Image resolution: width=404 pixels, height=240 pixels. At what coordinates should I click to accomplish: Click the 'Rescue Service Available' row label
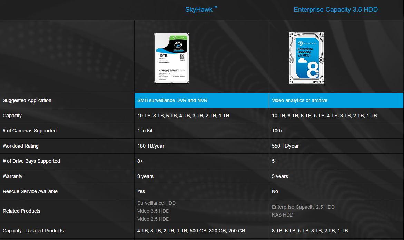point(30,192)
